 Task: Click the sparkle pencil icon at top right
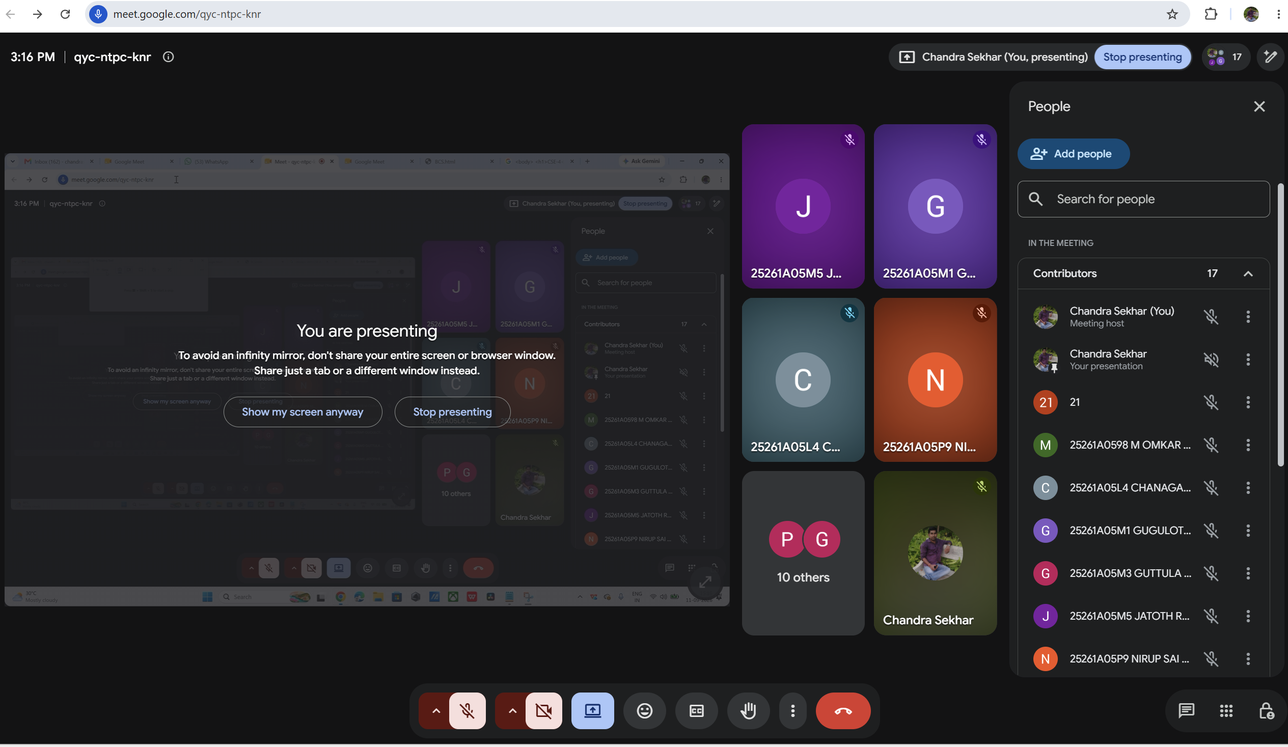[1270, 57]
